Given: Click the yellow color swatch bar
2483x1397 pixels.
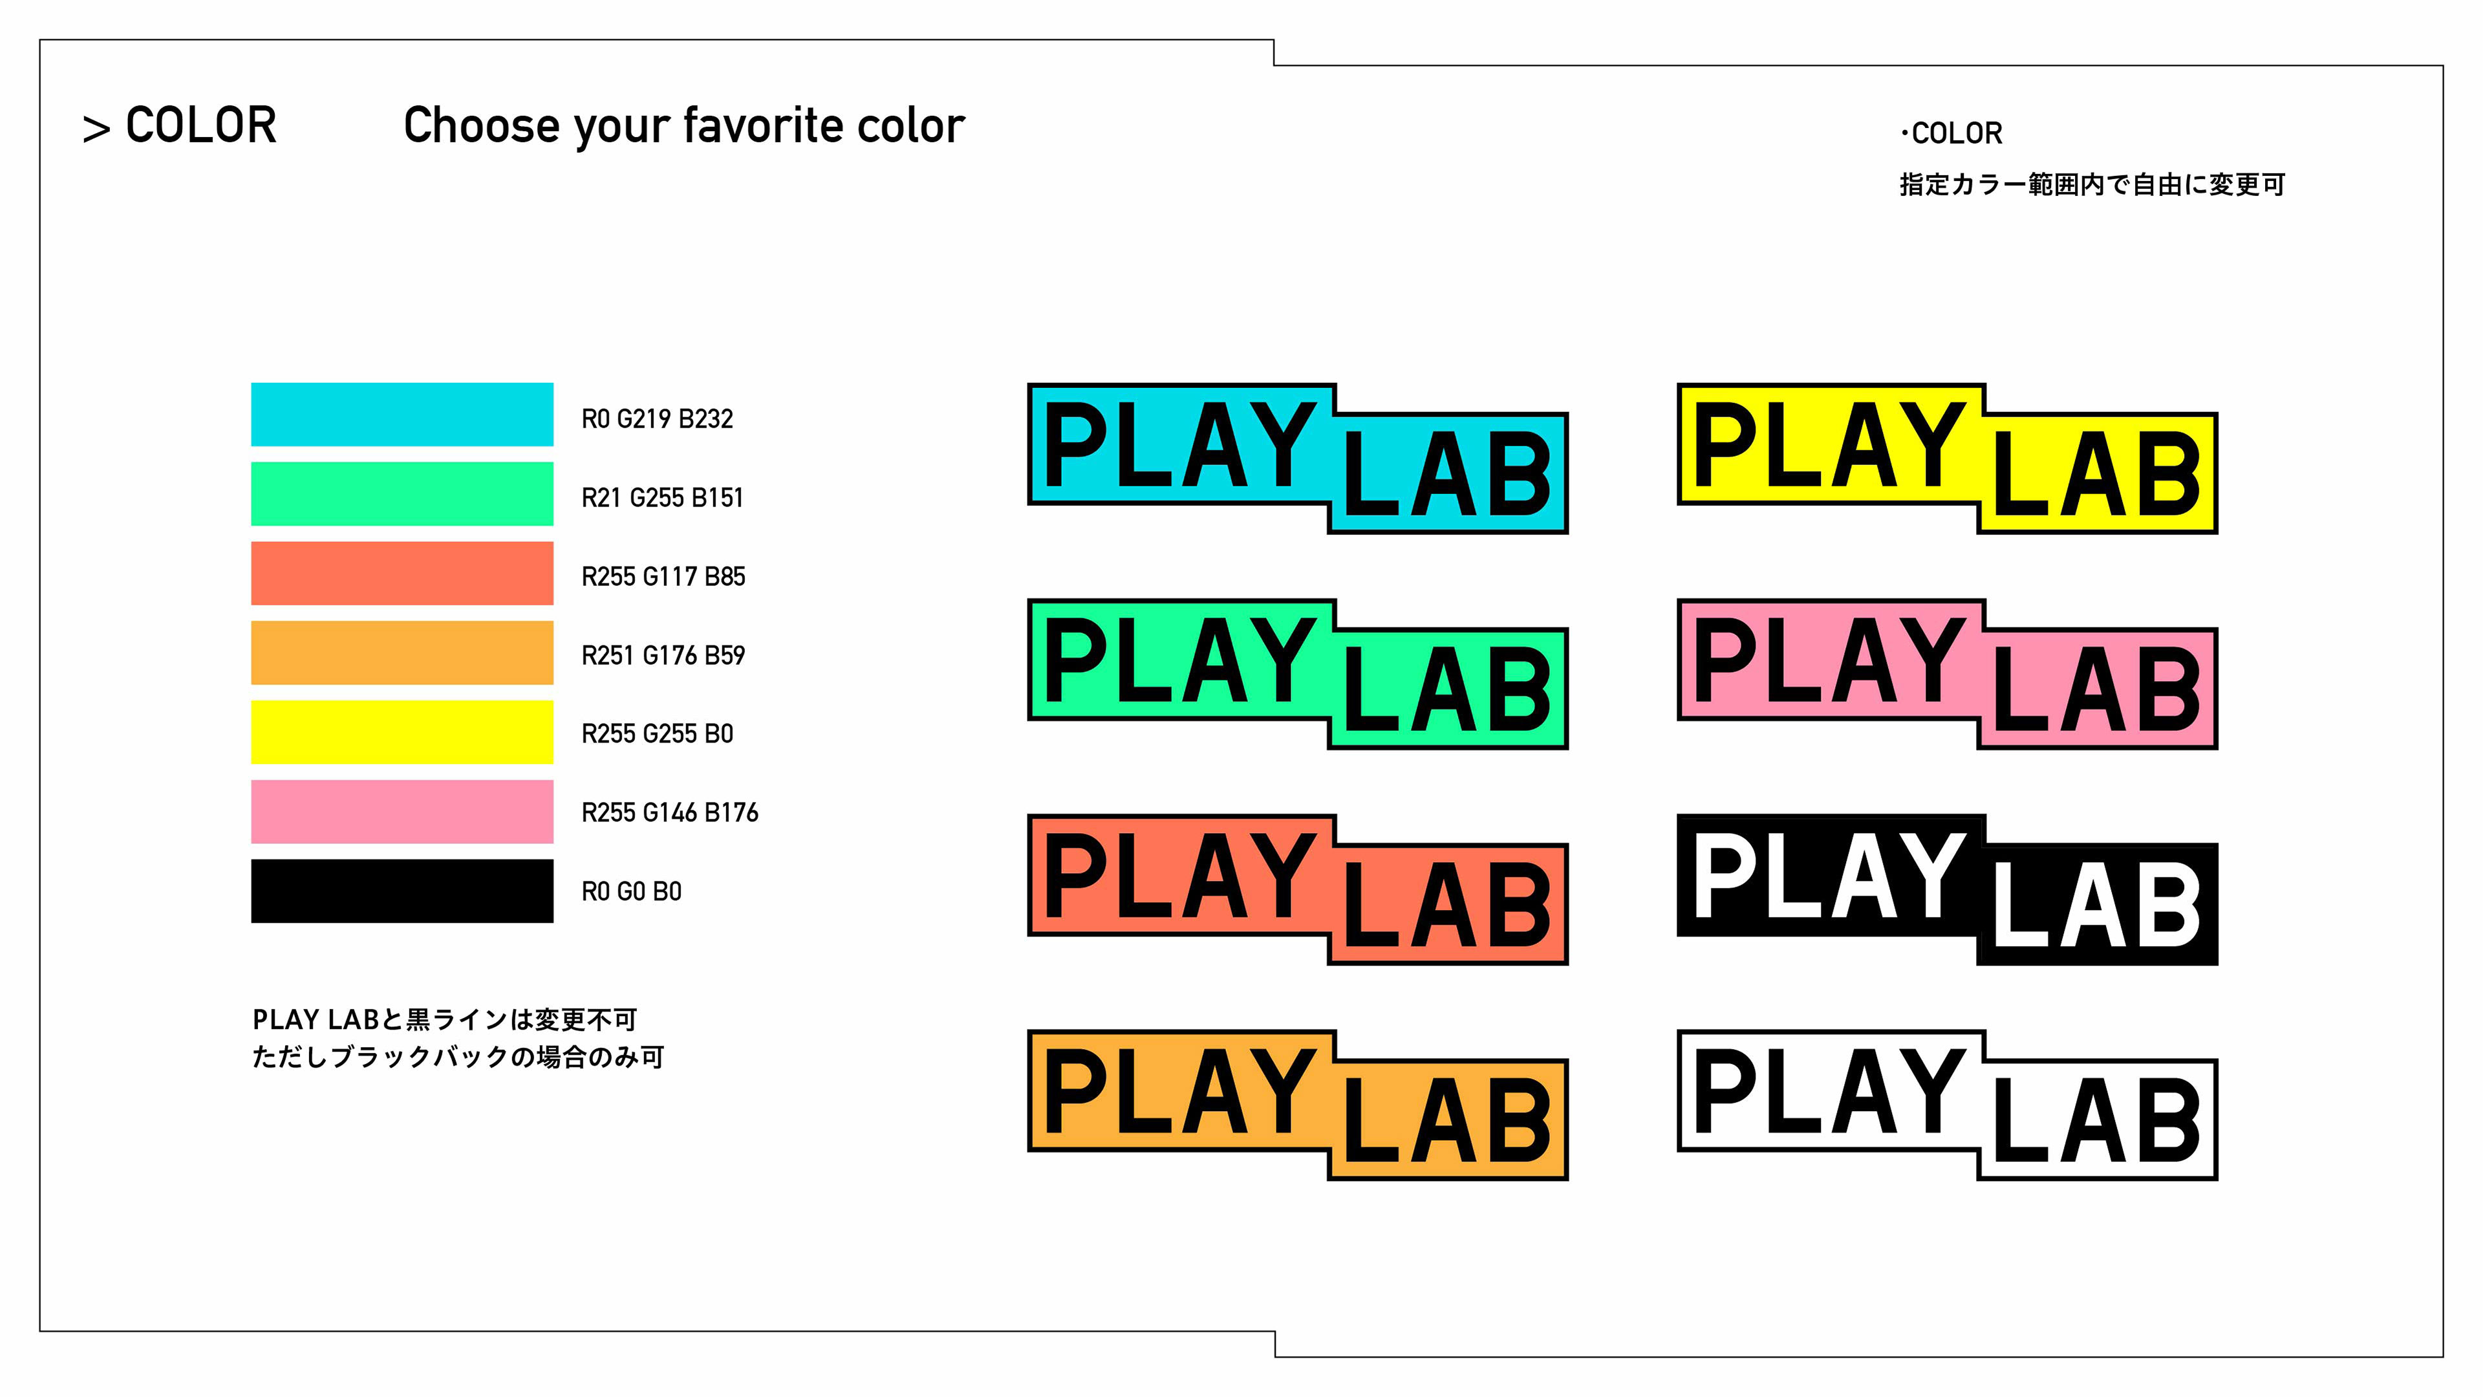Looking at the screenshot, I should [x=402, y=731].
